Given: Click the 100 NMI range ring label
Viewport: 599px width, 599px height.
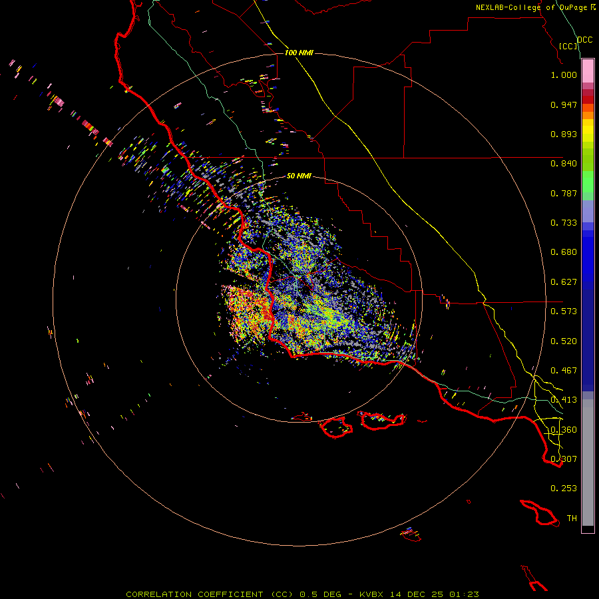Looking at the screenshot, I should [x=299, y=53].
